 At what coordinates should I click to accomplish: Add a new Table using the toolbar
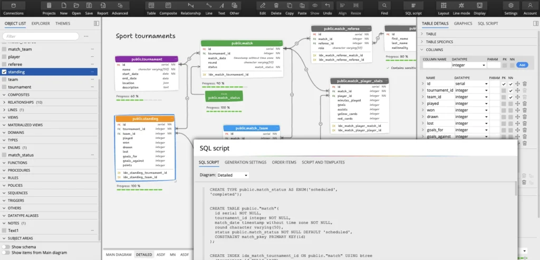click(x=151, y=8)
